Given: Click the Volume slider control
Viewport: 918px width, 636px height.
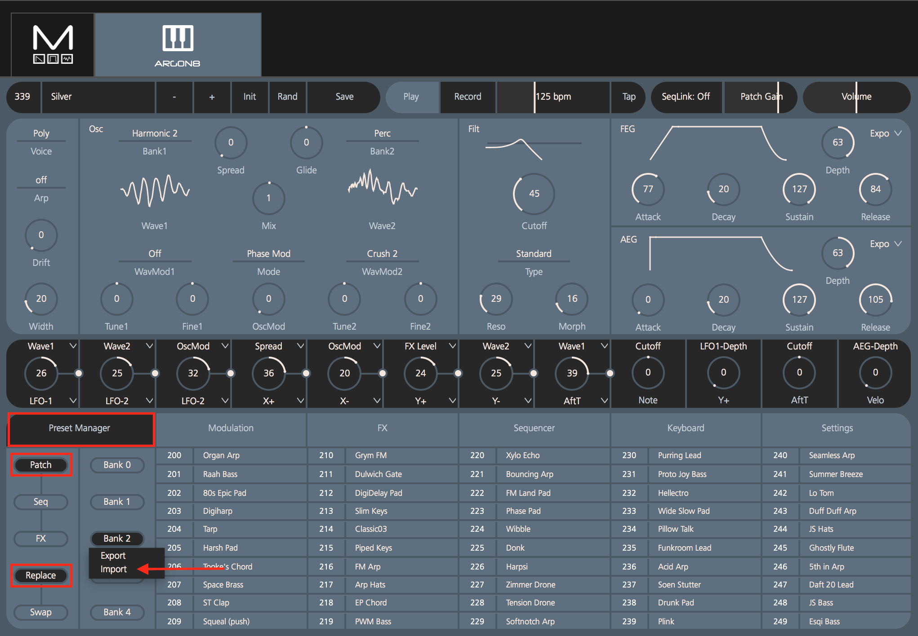Looking at the screenshot, I should [856, 97].
